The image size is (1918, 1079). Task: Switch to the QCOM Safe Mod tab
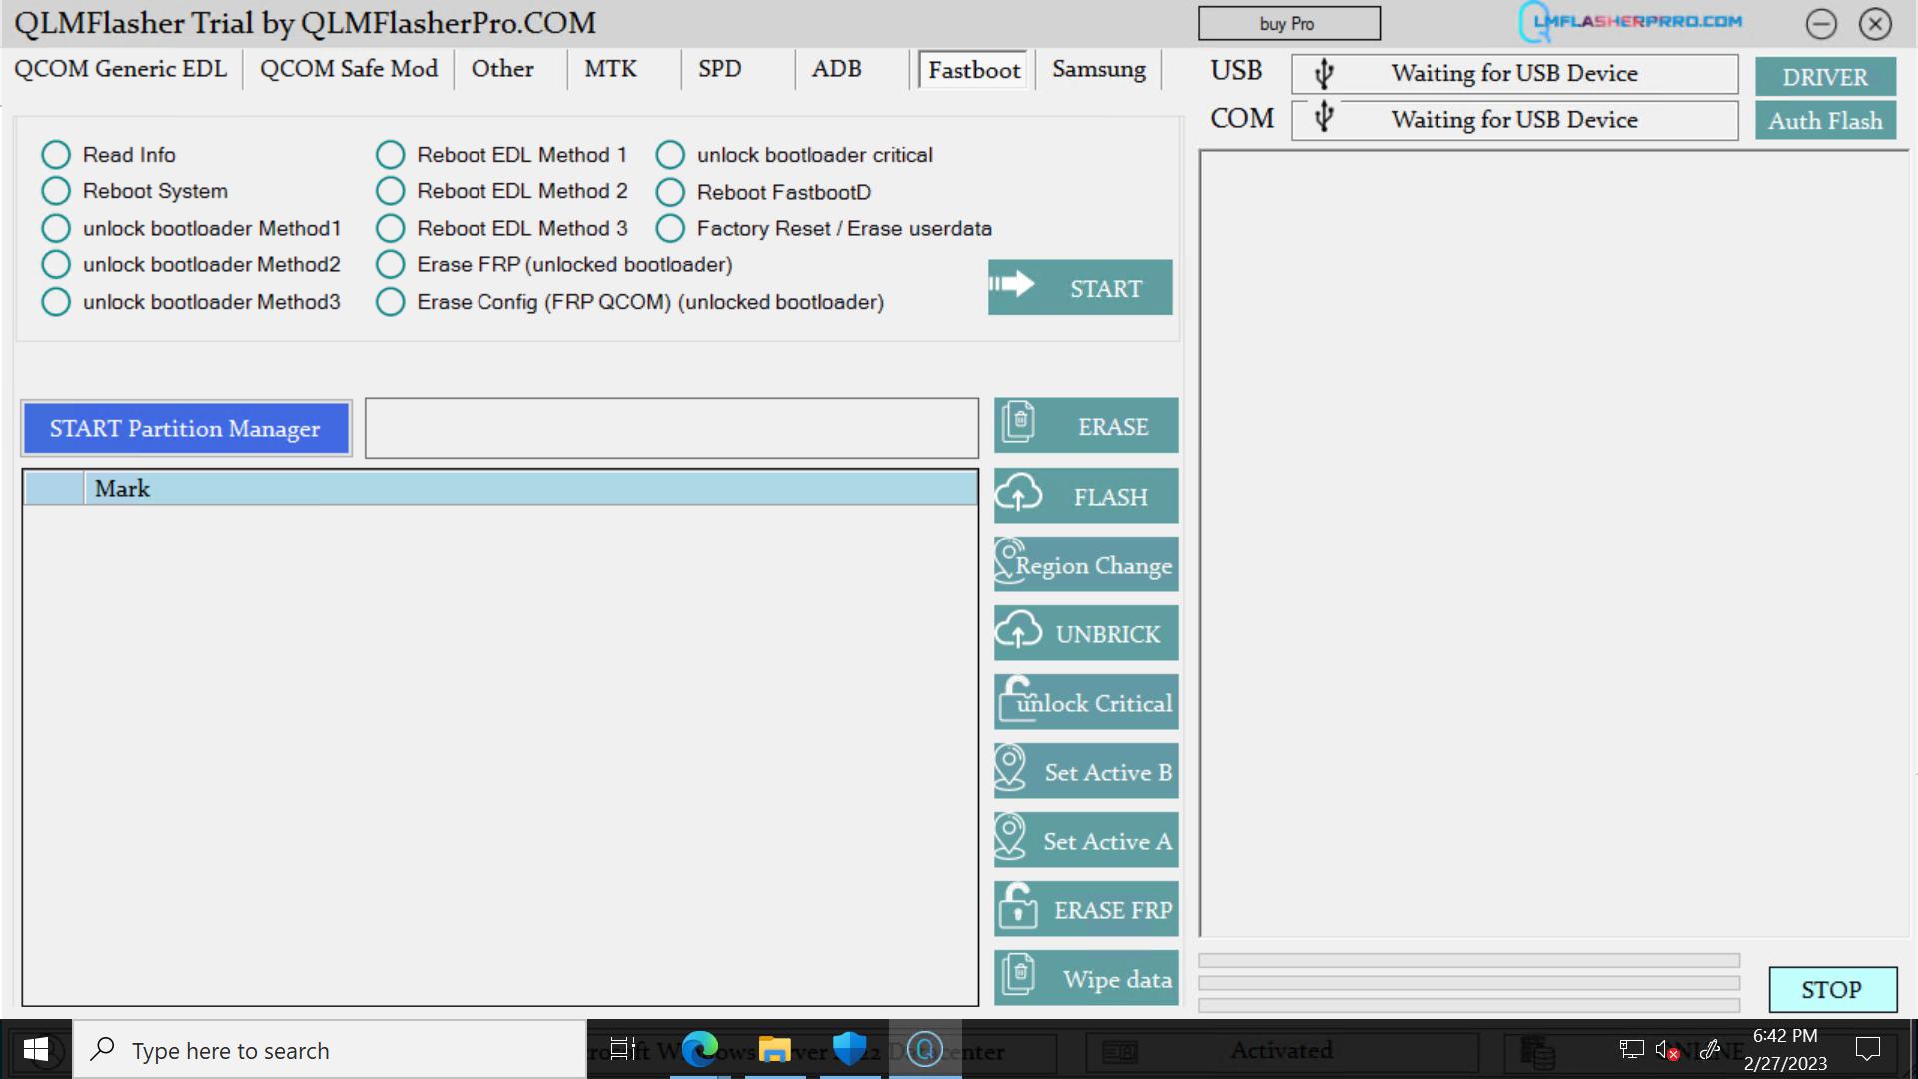pyautogui.click(x=349, y=69)
